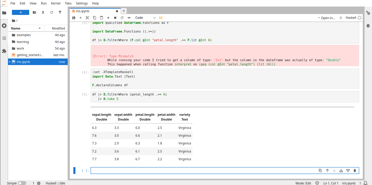Paste cell from clipboard in toolbar
This screenshot has height=185, width=372.
(x=101, y=18)
